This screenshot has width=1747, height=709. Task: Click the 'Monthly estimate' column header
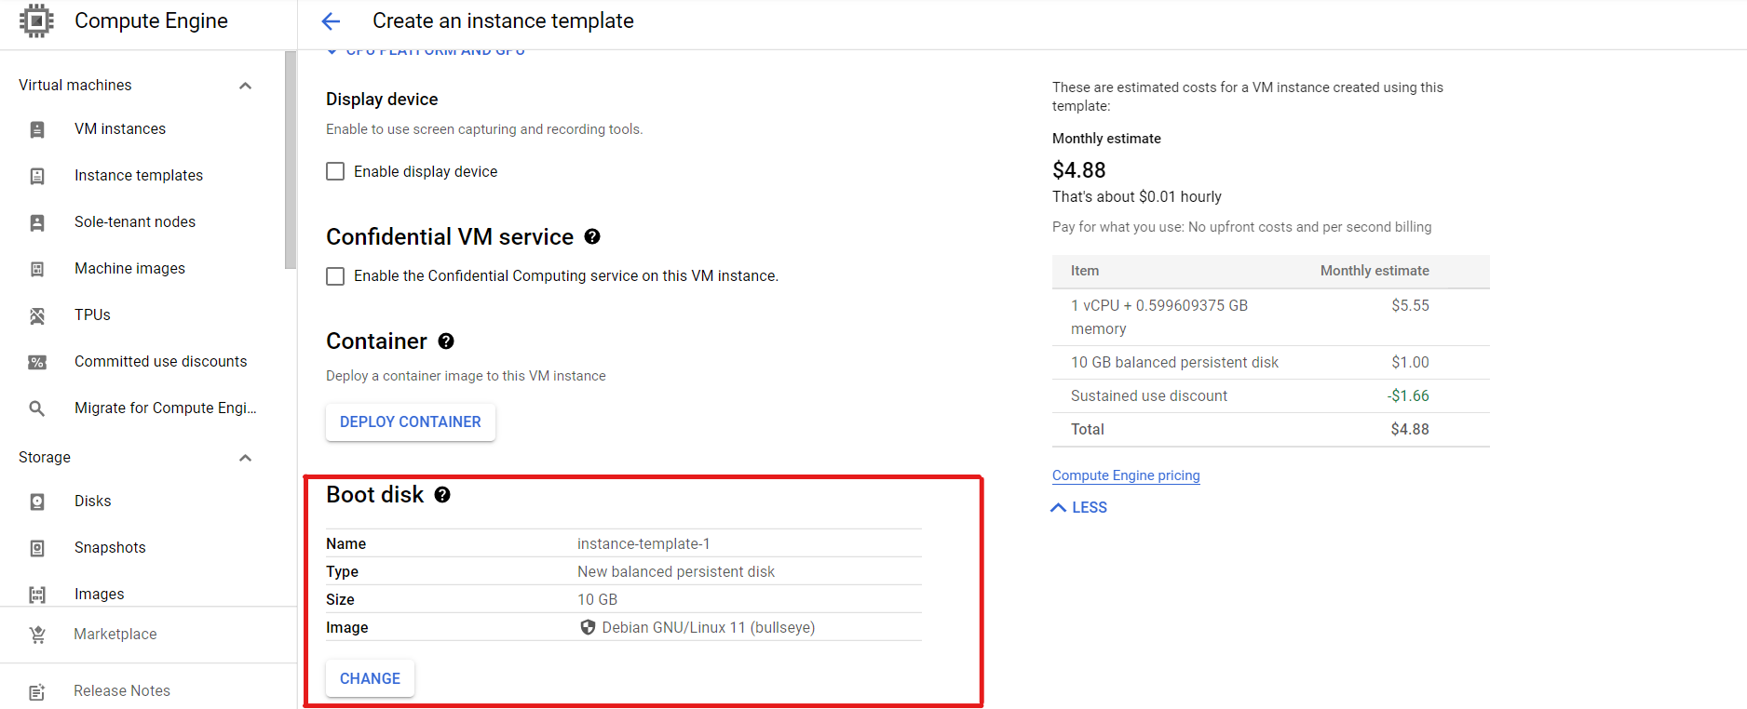(x=1375, y=271)
